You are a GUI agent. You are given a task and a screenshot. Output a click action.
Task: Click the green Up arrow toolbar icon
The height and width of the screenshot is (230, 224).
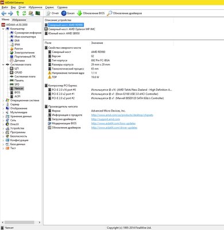coord(18,13)
